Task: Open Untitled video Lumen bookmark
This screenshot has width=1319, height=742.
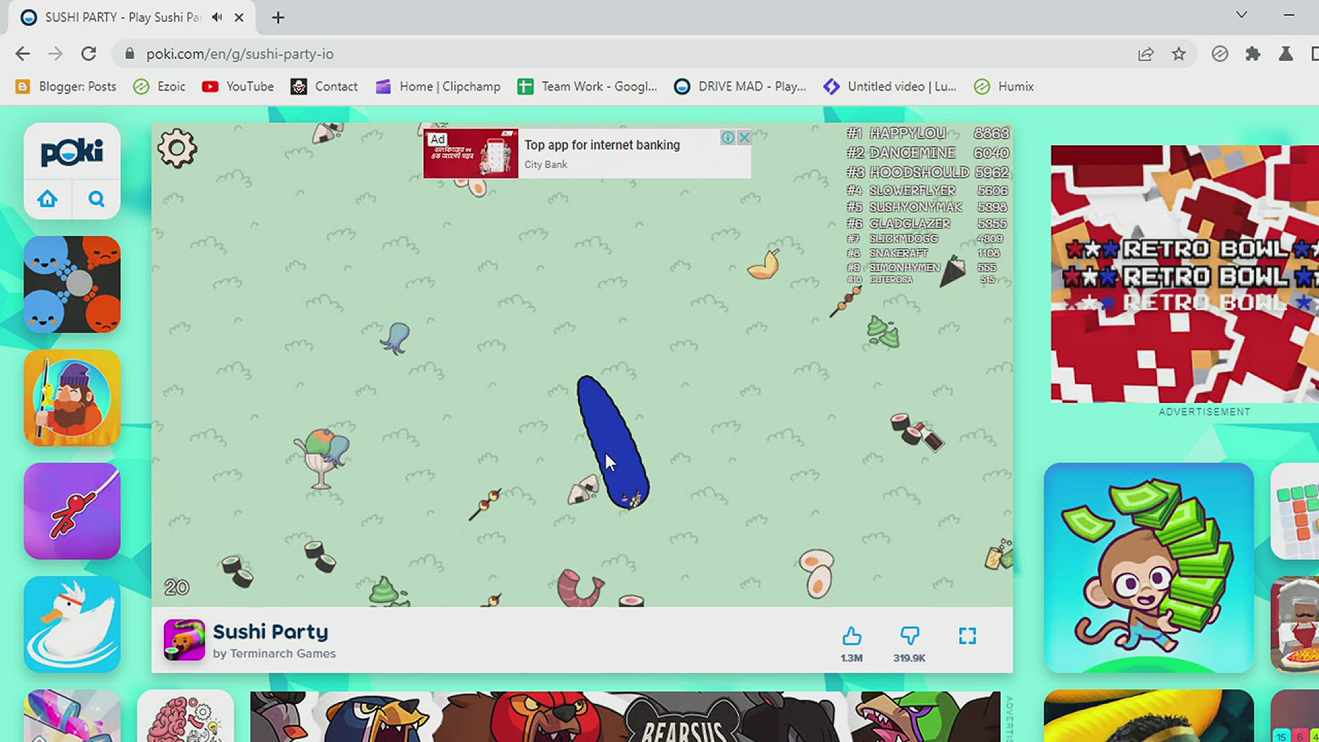Action: tap(890, 87)
